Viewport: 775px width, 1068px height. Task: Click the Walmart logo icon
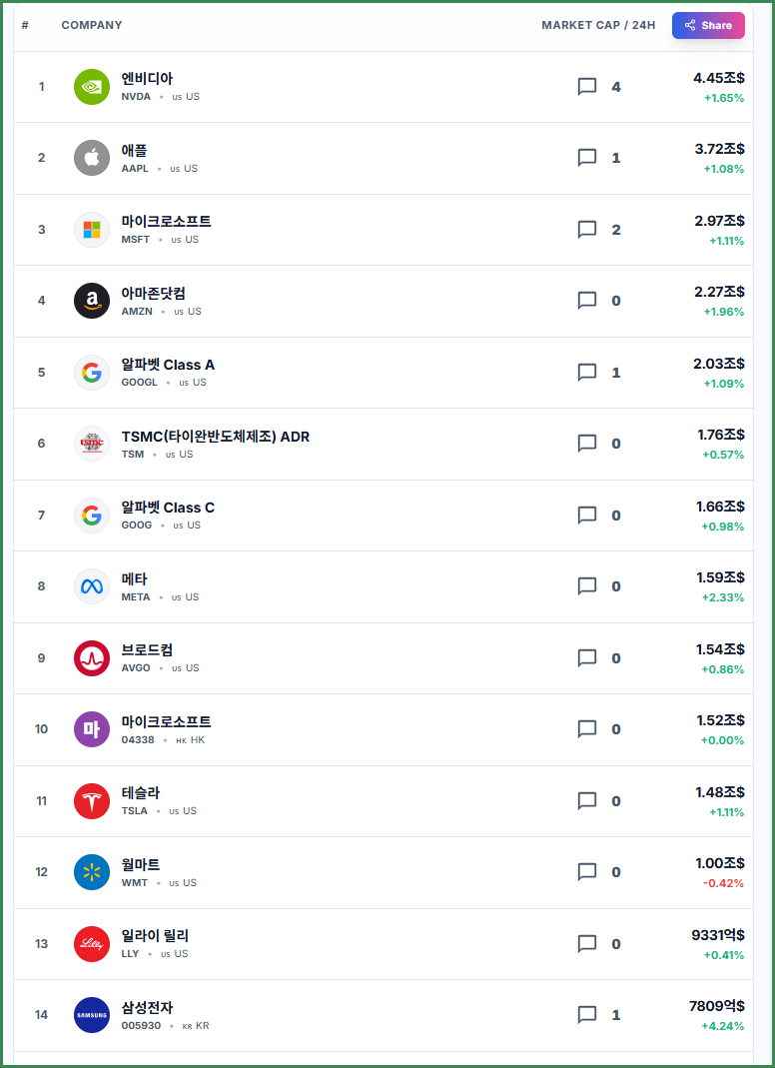(92, 872)
